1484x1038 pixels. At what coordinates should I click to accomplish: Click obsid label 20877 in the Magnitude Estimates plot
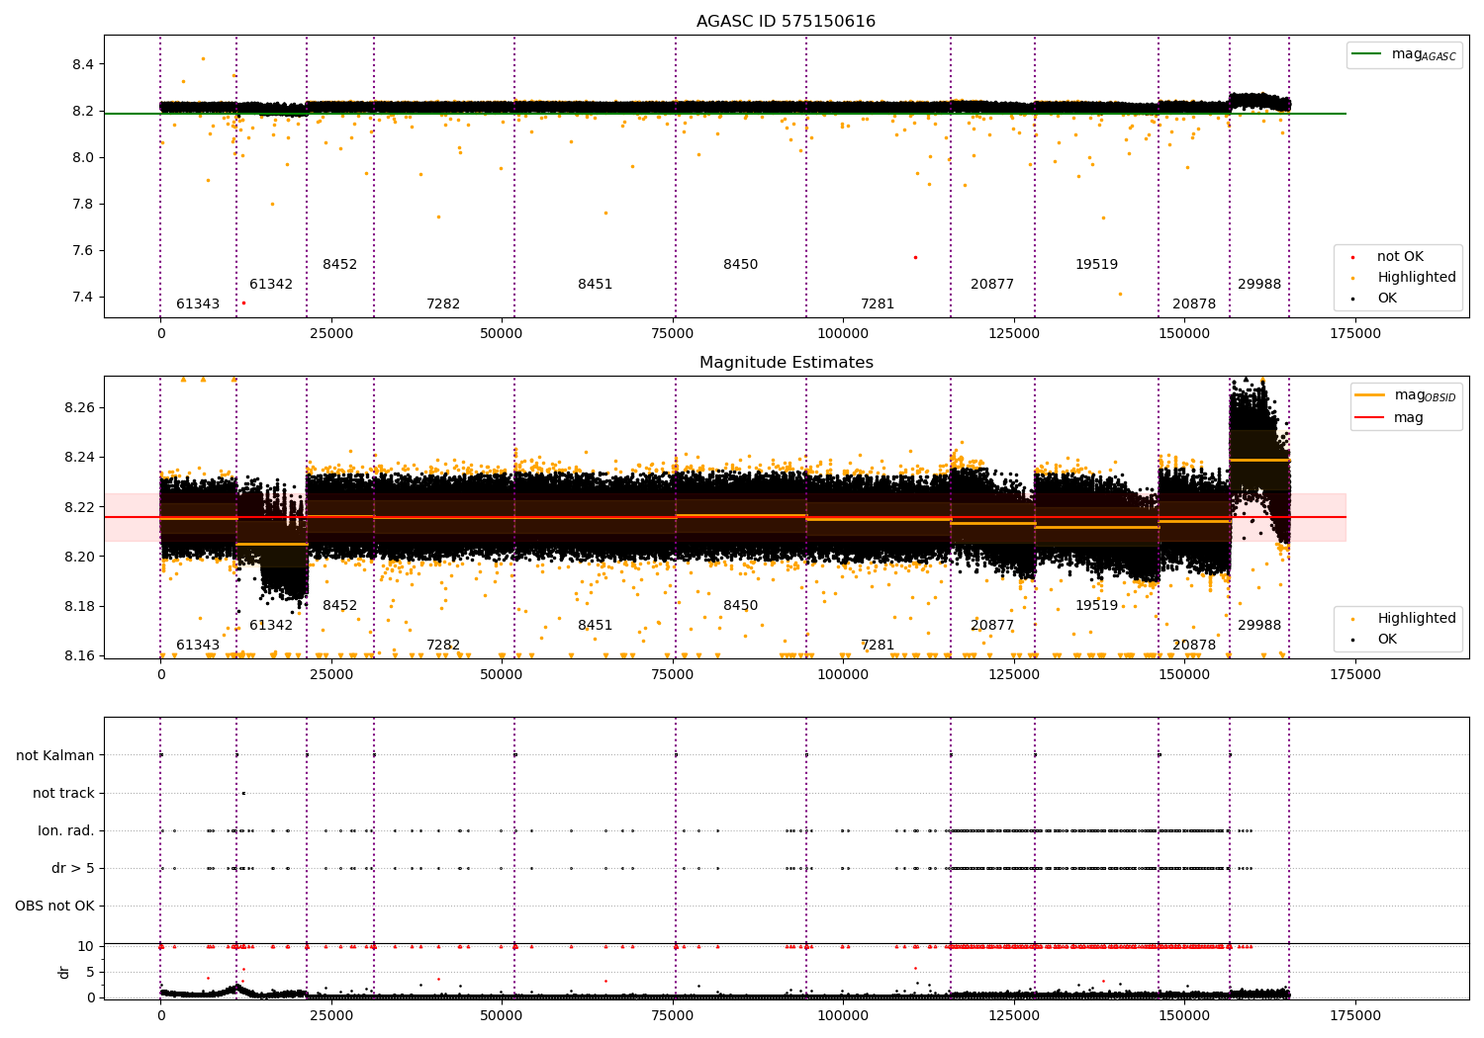pyautogui.click(x=992, y=626)
